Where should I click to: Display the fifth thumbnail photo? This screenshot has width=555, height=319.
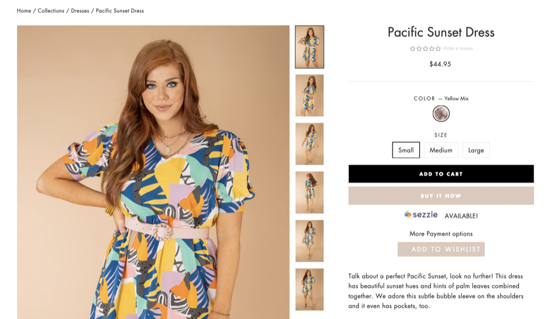309,241
